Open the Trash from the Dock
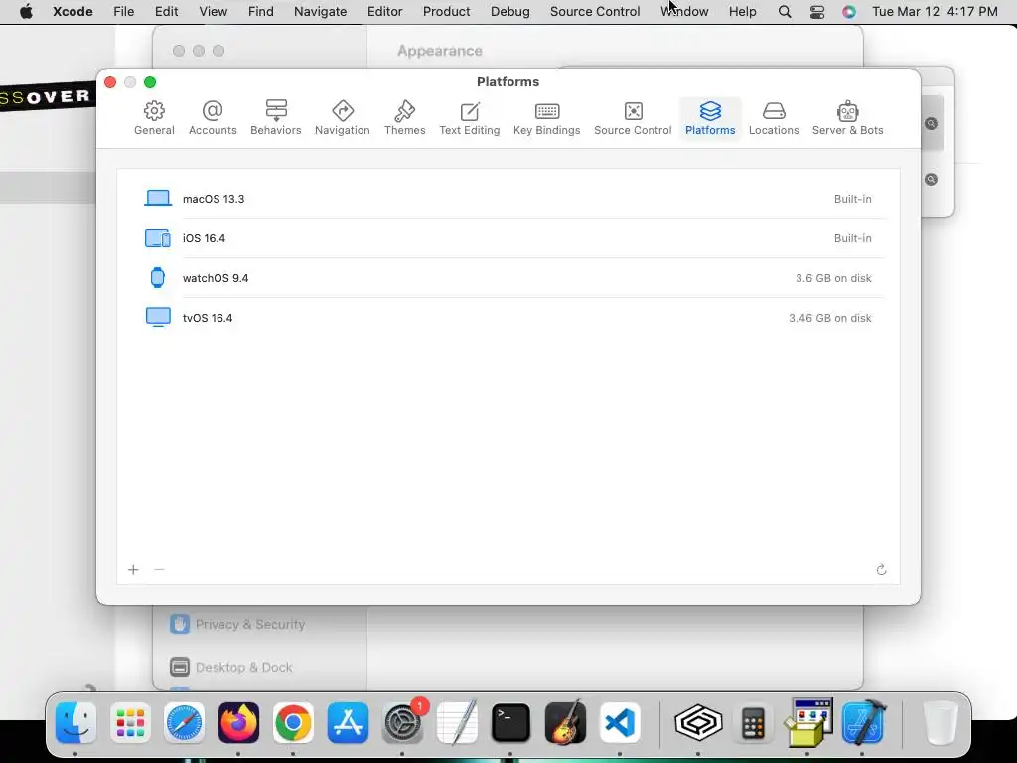This screenshot has width=1017, height=763. 941,723
